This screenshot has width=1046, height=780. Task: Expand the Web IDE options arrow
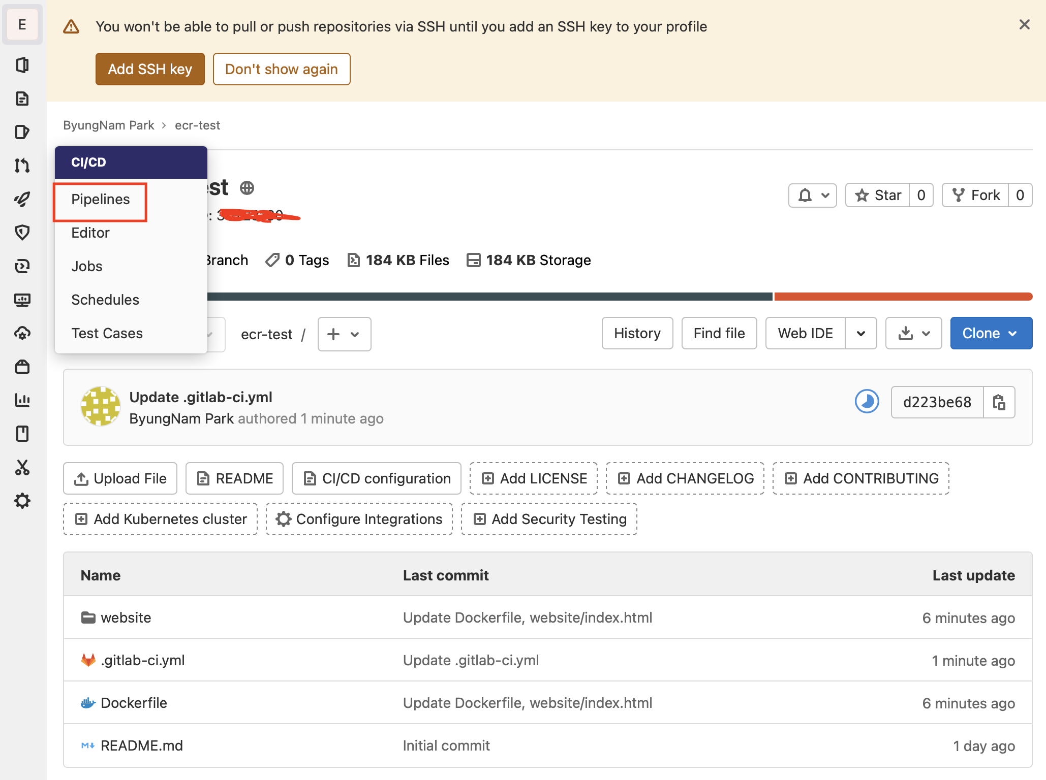click(860, 333)
